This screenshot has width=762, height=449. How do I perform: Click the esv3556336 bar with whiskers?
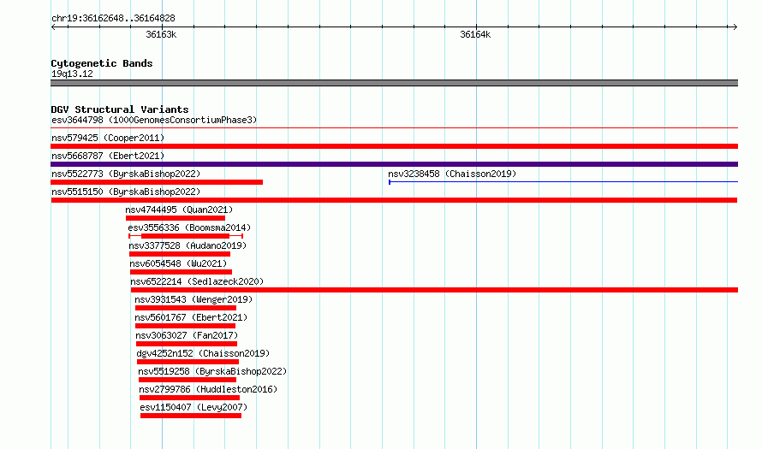[x=186, y=236]
